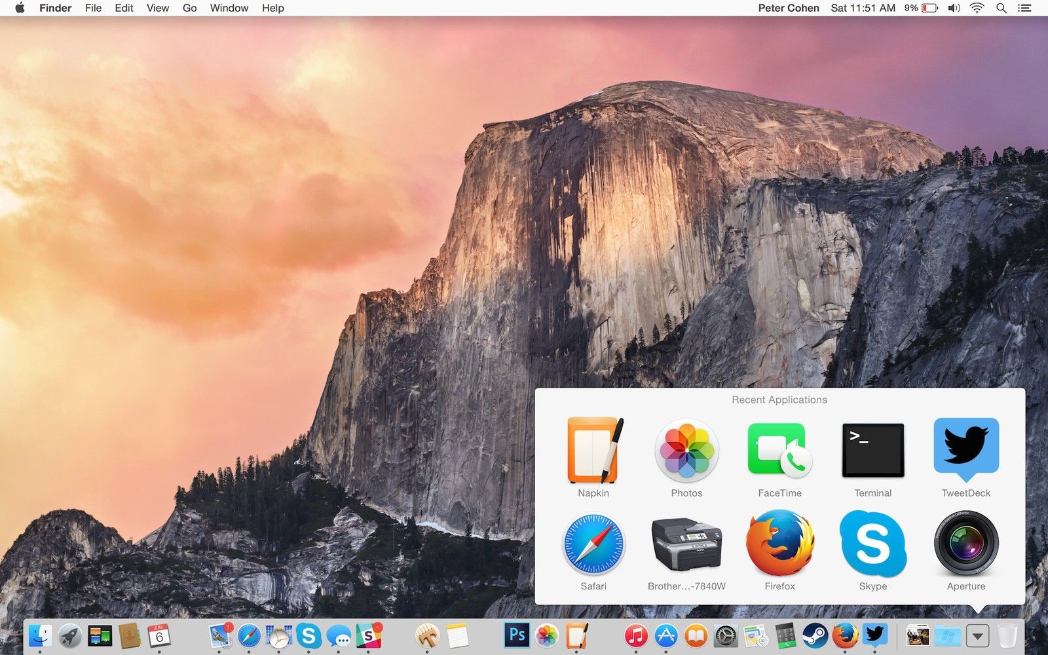The image size is (1048, 655).
Task: Open FaceTime in the Recent Applications popup
Action: click(779, 451)
